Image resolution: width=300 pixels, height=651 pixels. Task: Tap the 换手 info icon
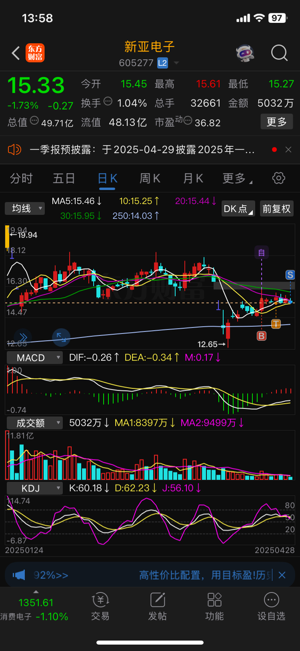pyautogui.click(x=108, y=101)
